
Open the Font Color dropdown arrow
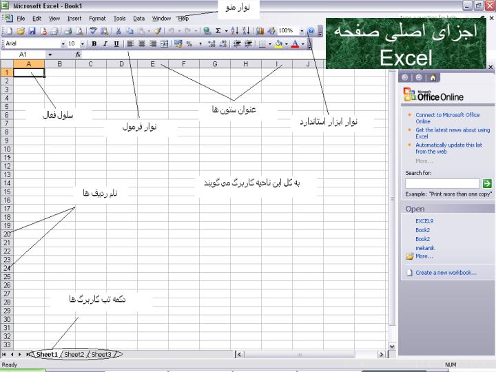click(302, 44)
